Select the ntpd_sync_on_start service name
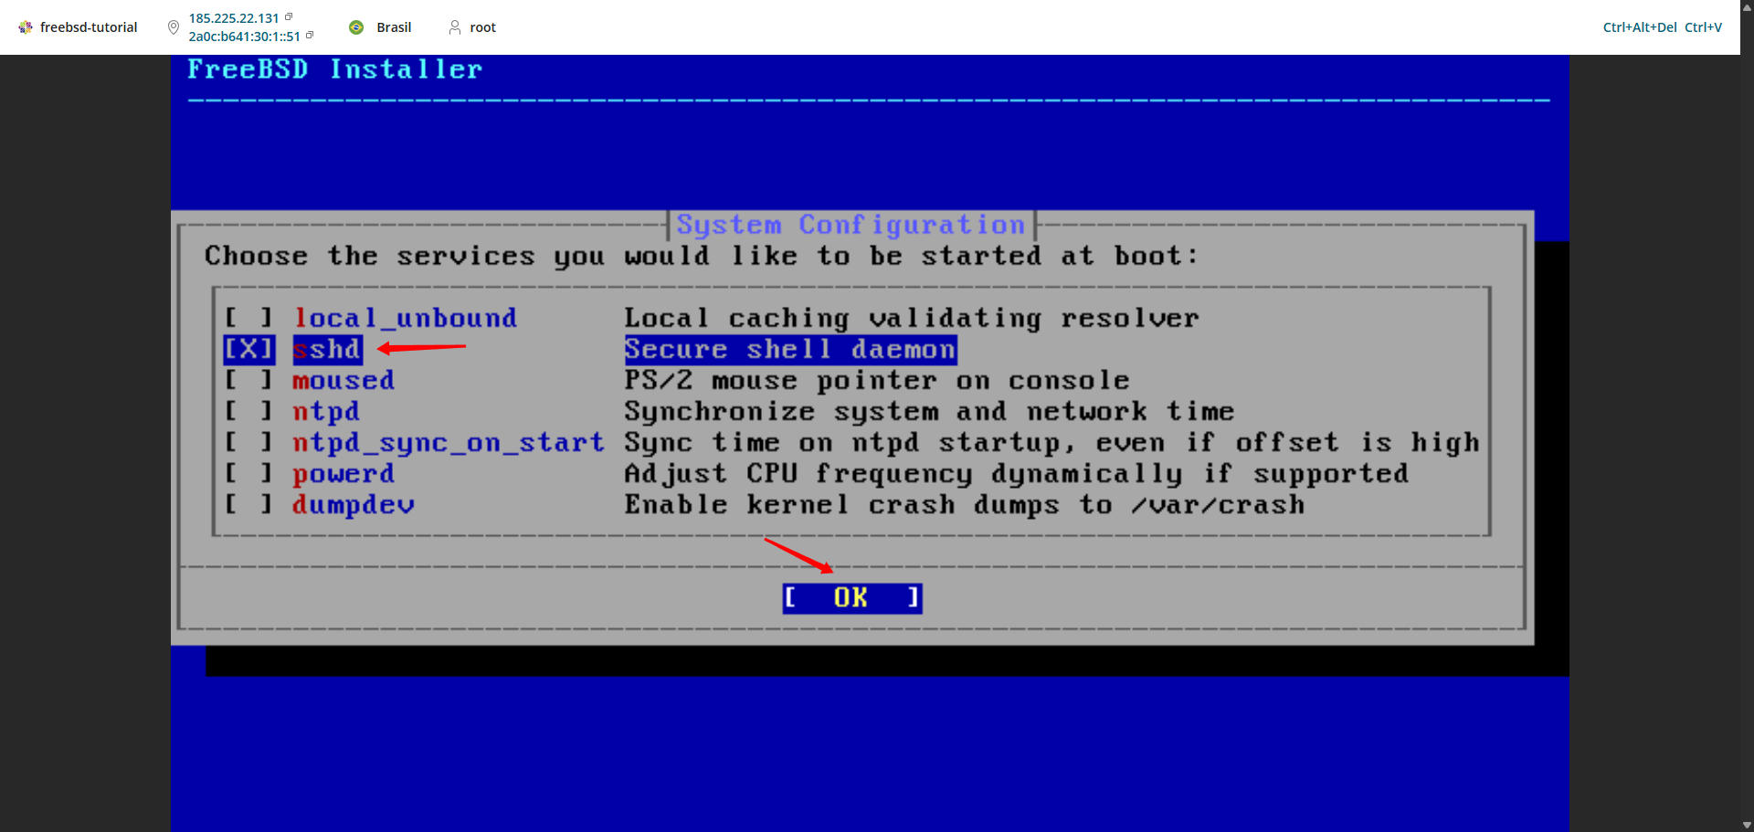 (x=449, y=443)
